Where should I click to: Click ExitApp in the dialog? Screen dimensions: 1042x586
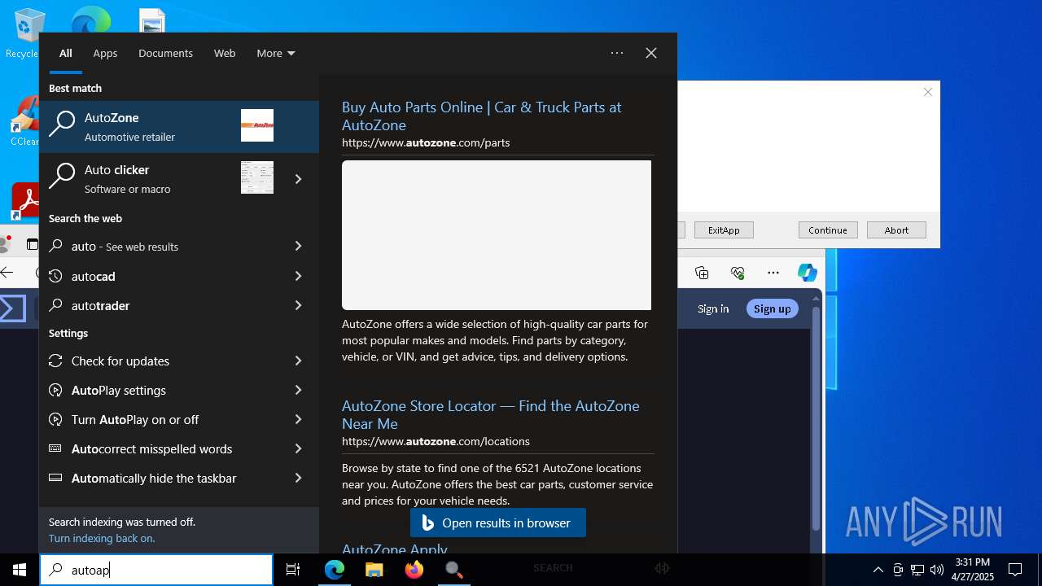click(x=724, y=230)
